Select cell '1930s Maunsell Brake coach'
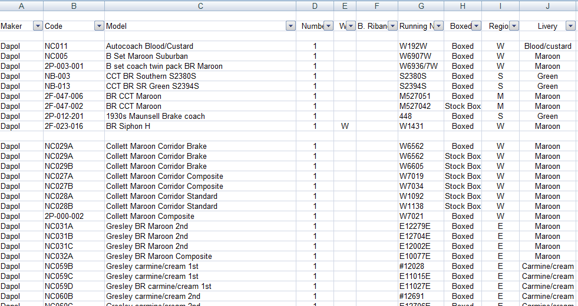The width and height of the screenshot is (578, 306). tap(200, 116)
